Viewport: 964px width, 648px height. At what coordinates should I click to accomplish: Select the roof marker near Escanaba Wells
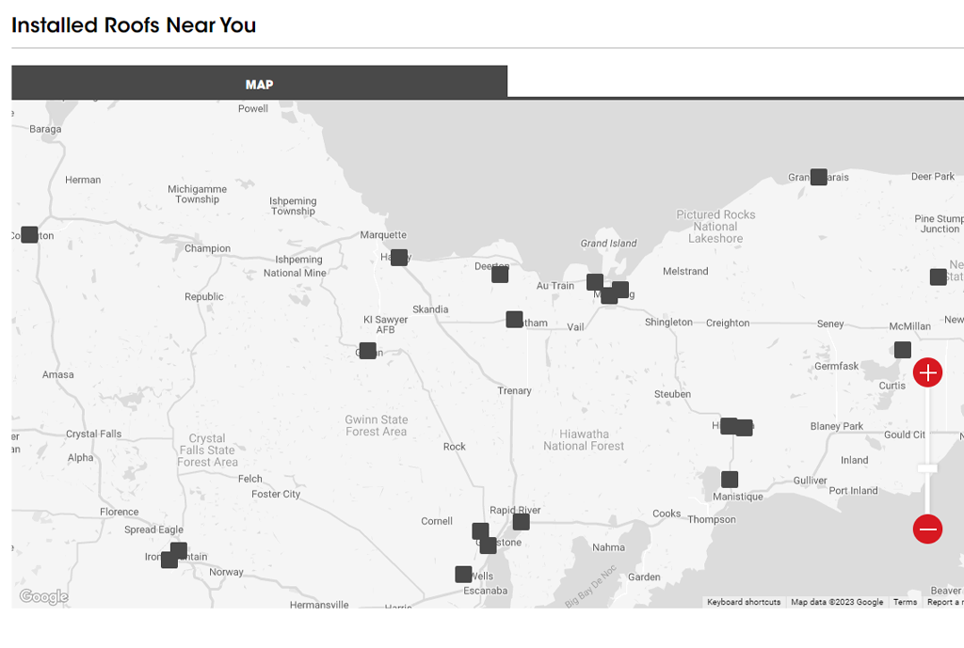point(463,574)
